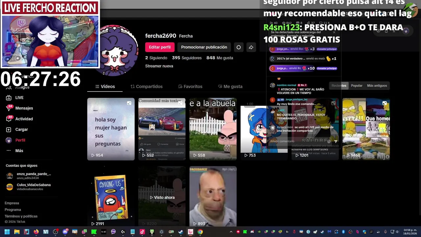
Task: Open clock showing 04:58 p. m.
Action: 410,232
